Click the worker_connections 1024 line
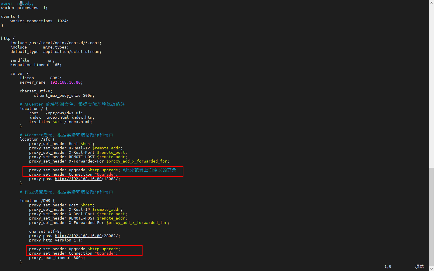 pyautogui.click(x=39, y=21)
